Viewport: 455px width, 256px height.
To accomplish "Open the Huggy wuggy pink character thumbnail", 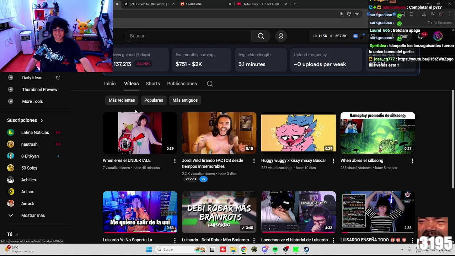I will pos(298,133).
